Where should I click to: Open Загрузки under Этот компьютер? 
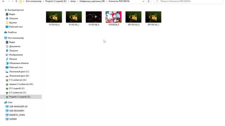pos(13,50)
